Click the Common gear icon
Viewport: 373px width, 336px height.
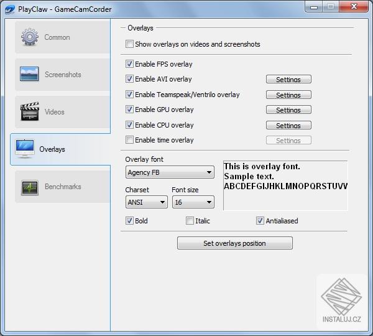point(29,37)
